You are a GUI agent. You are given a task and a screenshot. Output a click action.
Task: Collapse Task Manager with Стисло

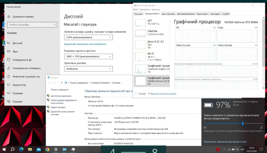140,94
